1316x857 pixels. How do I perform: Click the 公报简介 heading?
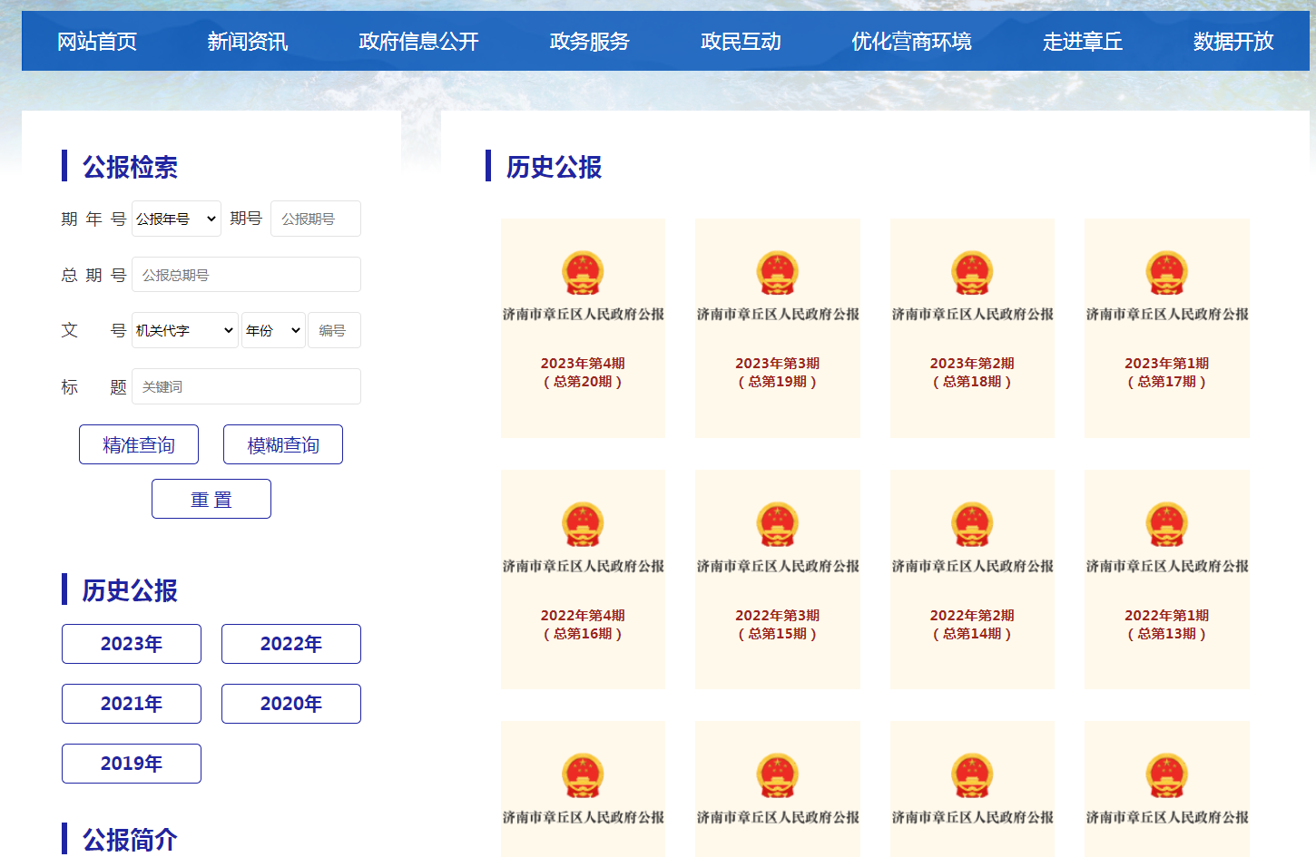tap(130, 840)
